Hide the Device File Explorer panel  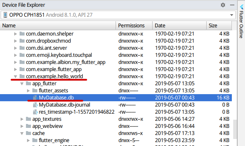pyautogui.click(x=232, y=5)
